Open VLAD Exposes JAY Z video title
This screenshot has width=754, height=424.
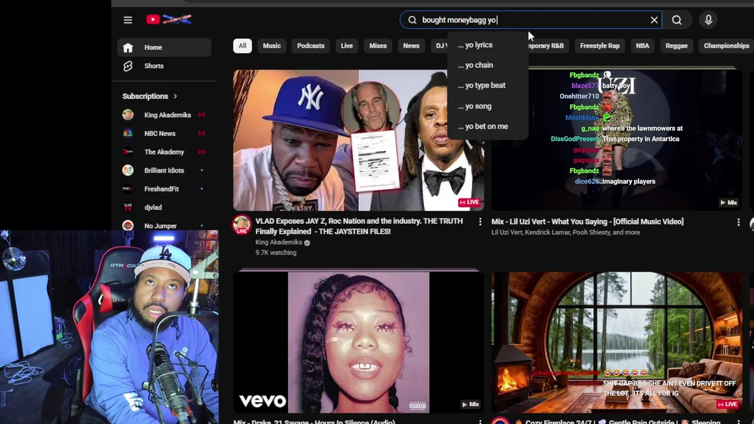click(x=359, y=226)
